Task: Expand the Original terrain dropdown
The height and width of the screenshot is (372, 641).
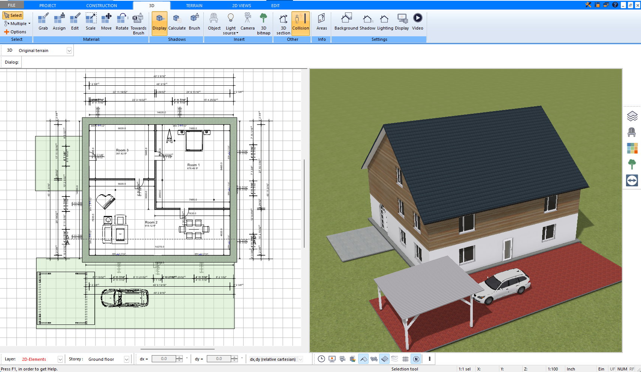Action: click(x=69, y=51)
